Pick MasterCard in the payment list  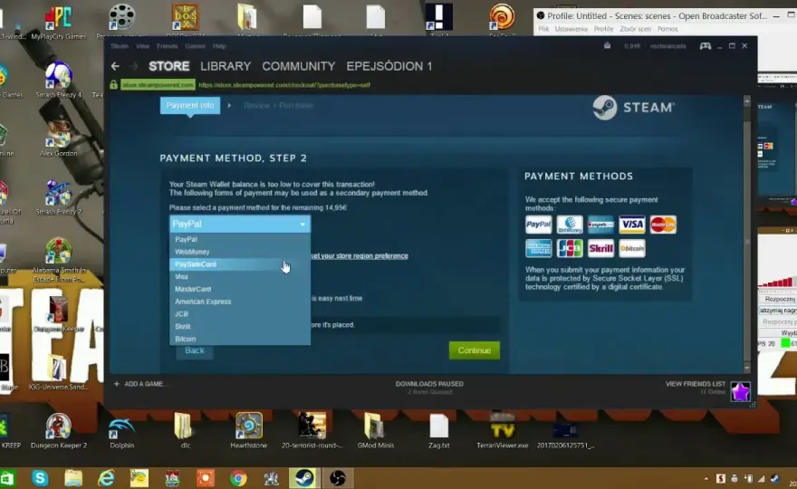[x=240, y=289]
